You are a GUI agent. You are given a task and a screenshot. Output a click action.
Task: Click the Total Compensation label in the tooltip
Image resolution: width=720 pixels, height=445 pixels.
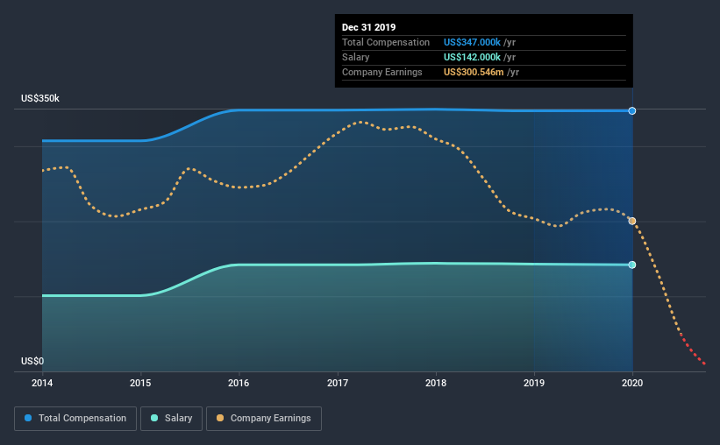point(386,43)
